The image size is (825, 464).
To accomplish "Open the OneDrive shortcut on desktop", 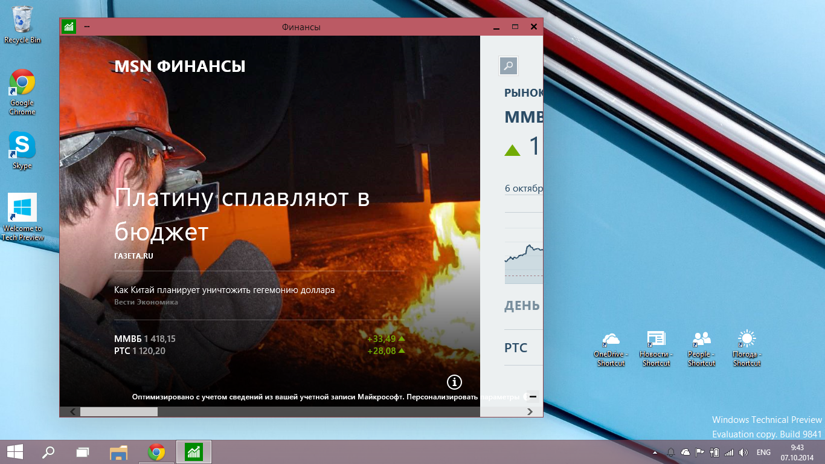I will 611,349.
